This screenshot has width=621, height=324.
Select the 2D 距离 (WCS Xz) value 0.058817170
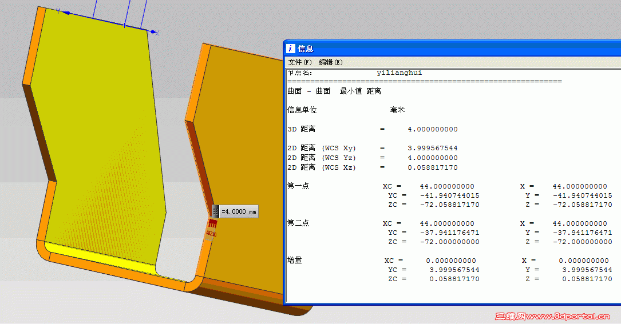(433, 168)
